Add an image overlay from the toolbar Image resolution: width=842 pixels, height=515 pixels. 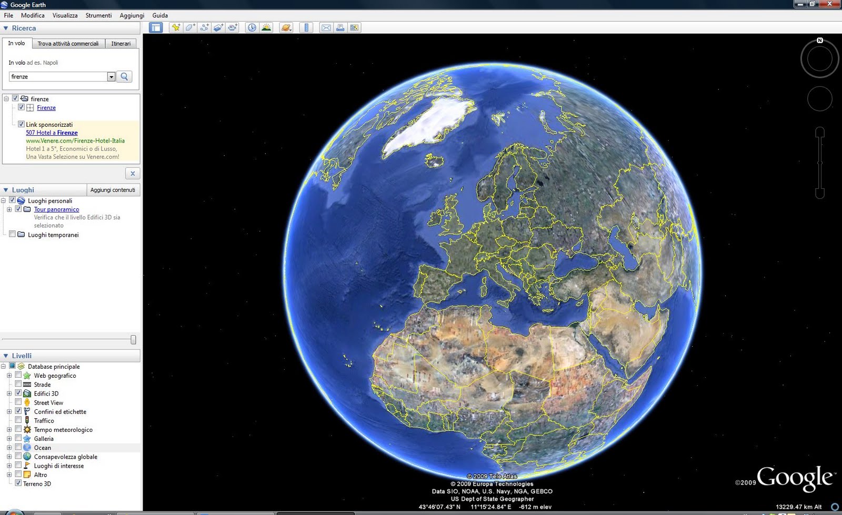218,27
